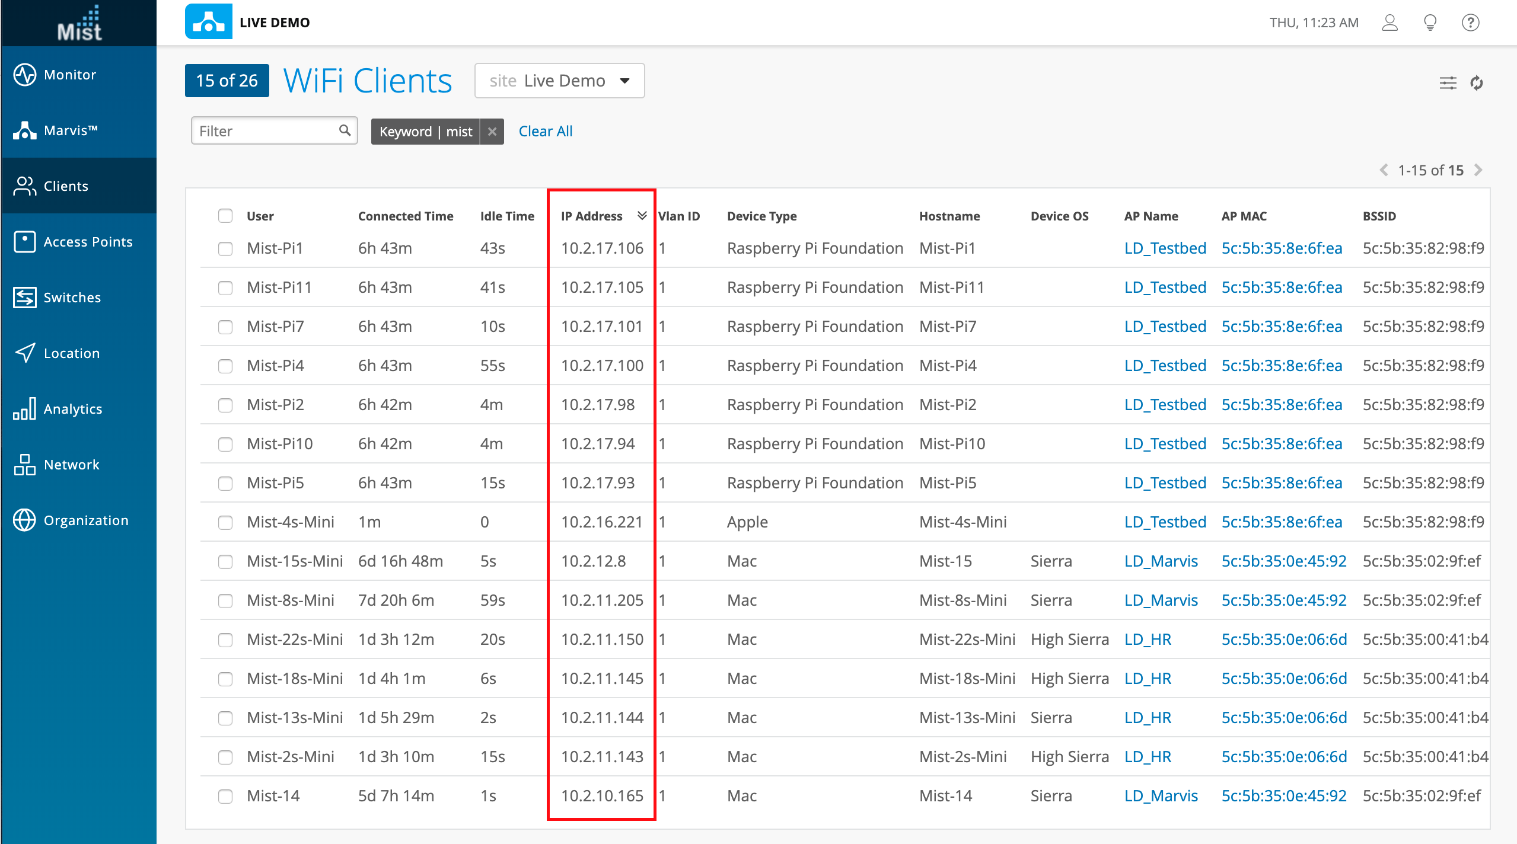The image size is (1517, 844).
Task: Click the table settings sliders icon
Action: 1448,83
